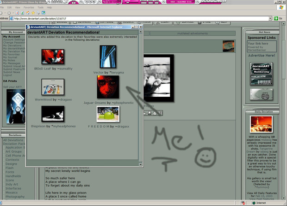Click the Recommendations popup title bar IE icon
This screenshot has width=287, height=206.
(28, 27)
